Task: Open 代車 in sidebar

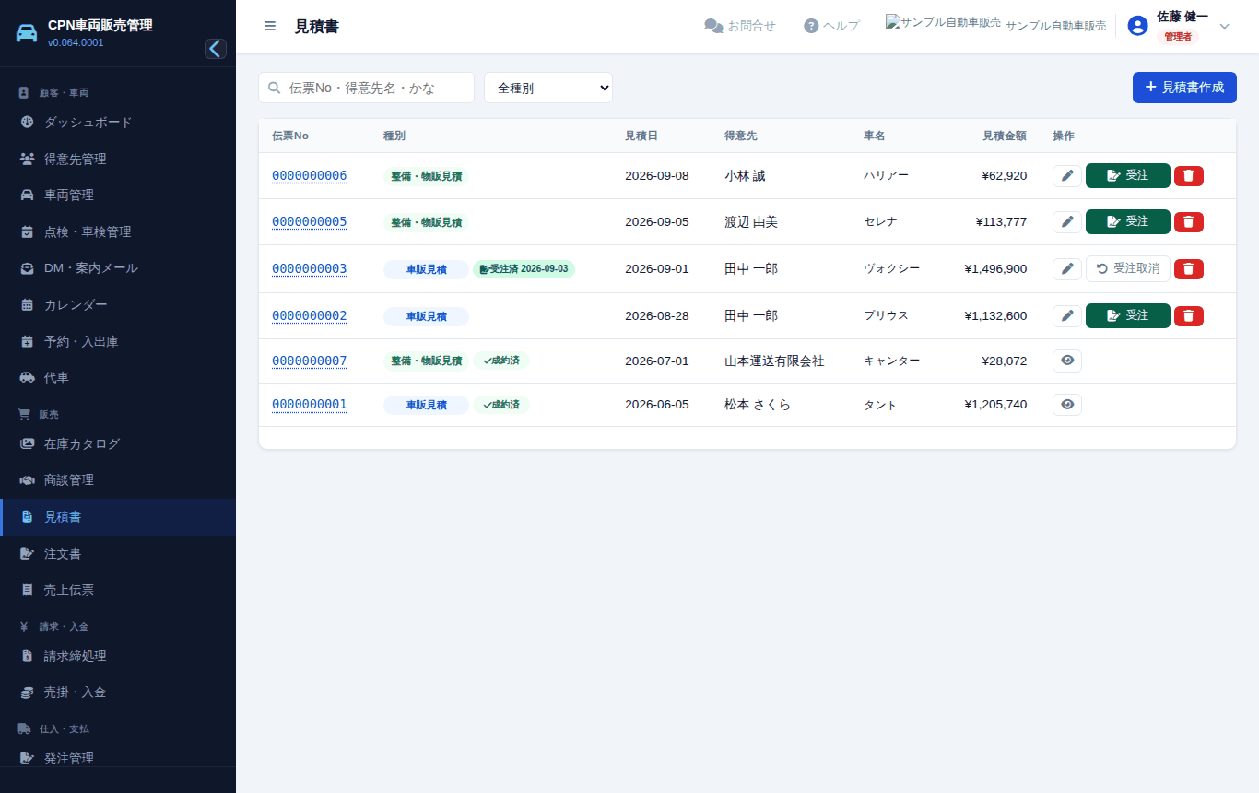Action: click(x=118, y=378)
